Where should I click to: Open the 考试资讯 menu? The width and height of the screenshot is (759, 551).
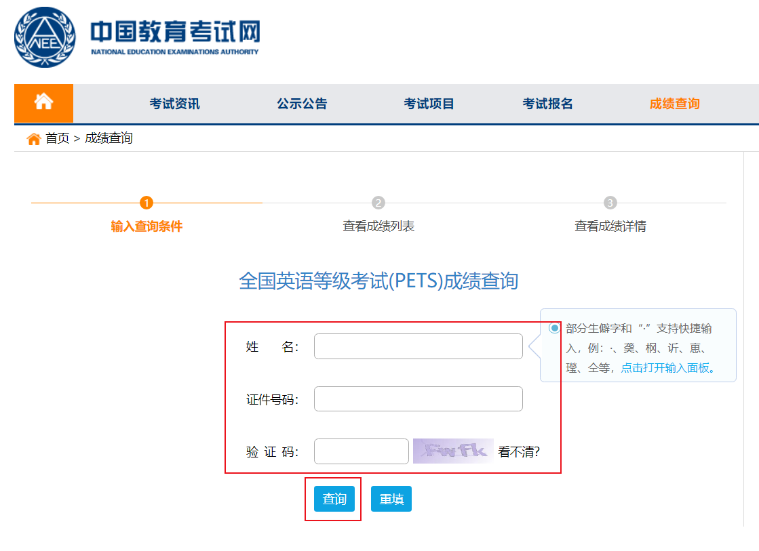174,104
